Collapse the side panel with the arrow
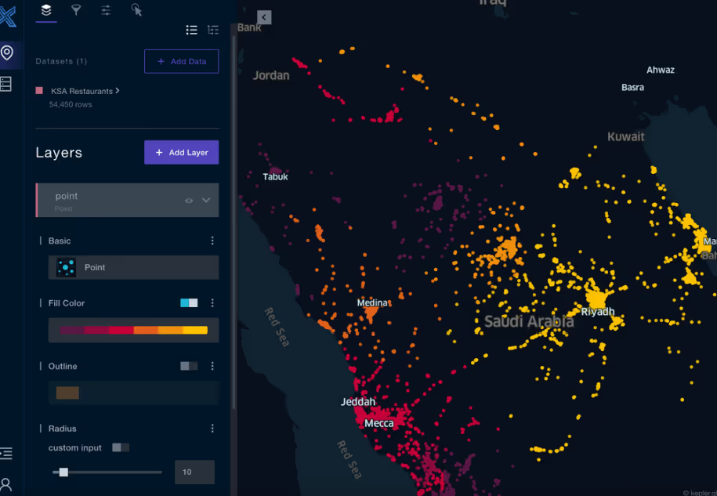The width and height of the screenshot is (717, 496). 263,16
